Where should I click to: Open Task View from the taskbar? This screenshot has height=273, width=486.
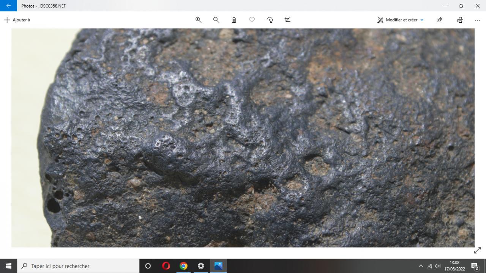point(148,266)
